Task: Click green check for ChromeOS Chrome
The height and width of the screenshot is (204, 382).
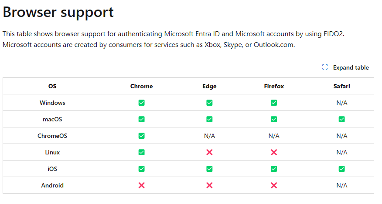Action: pyautogui.click(x=141, y=136)
